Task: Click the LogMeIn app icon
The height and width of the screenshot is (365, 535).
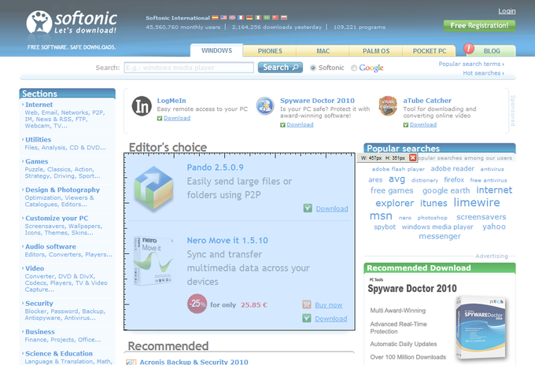Action: pyautogui.click(x=142, y=106)
